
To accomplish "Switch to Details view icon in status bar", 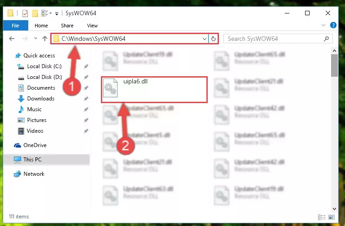I will click(x=322, y=217).
